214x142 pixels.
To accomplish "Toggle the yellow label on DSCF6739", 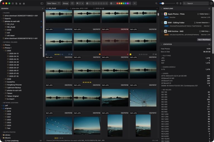I will pos(130,54).
